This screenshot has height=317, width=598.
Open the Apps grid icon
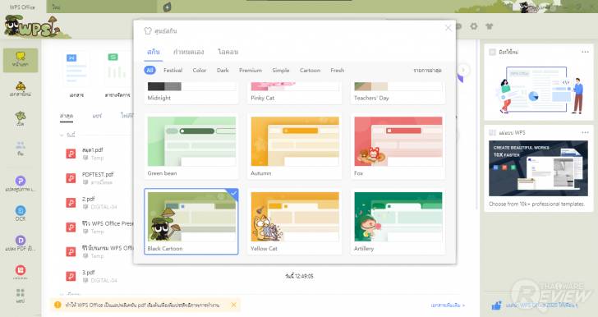tap(21, 292)
